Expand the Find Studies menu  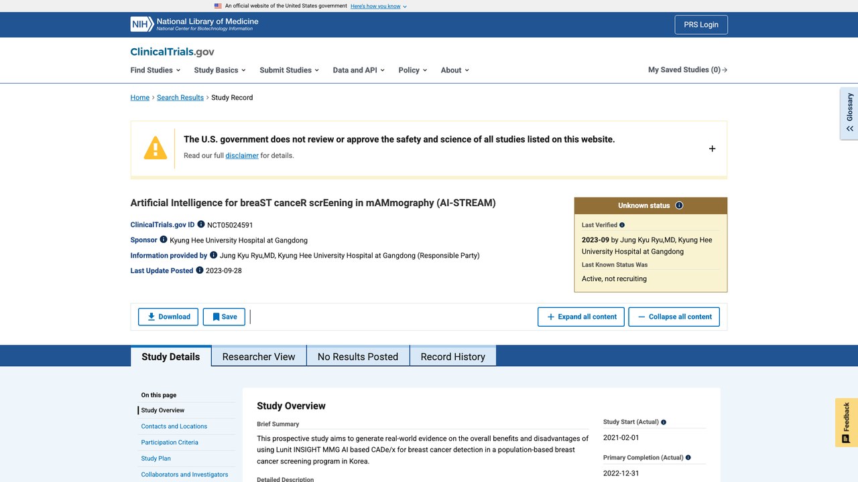(x=156, y=70)
